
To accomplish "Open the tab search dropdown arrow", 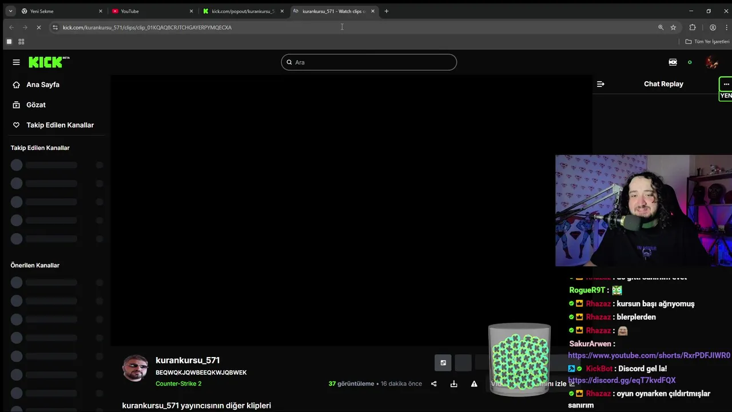I will click(10, 11).
